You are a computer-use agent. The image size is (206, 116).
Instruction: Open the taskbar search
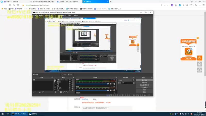point(8,114)
